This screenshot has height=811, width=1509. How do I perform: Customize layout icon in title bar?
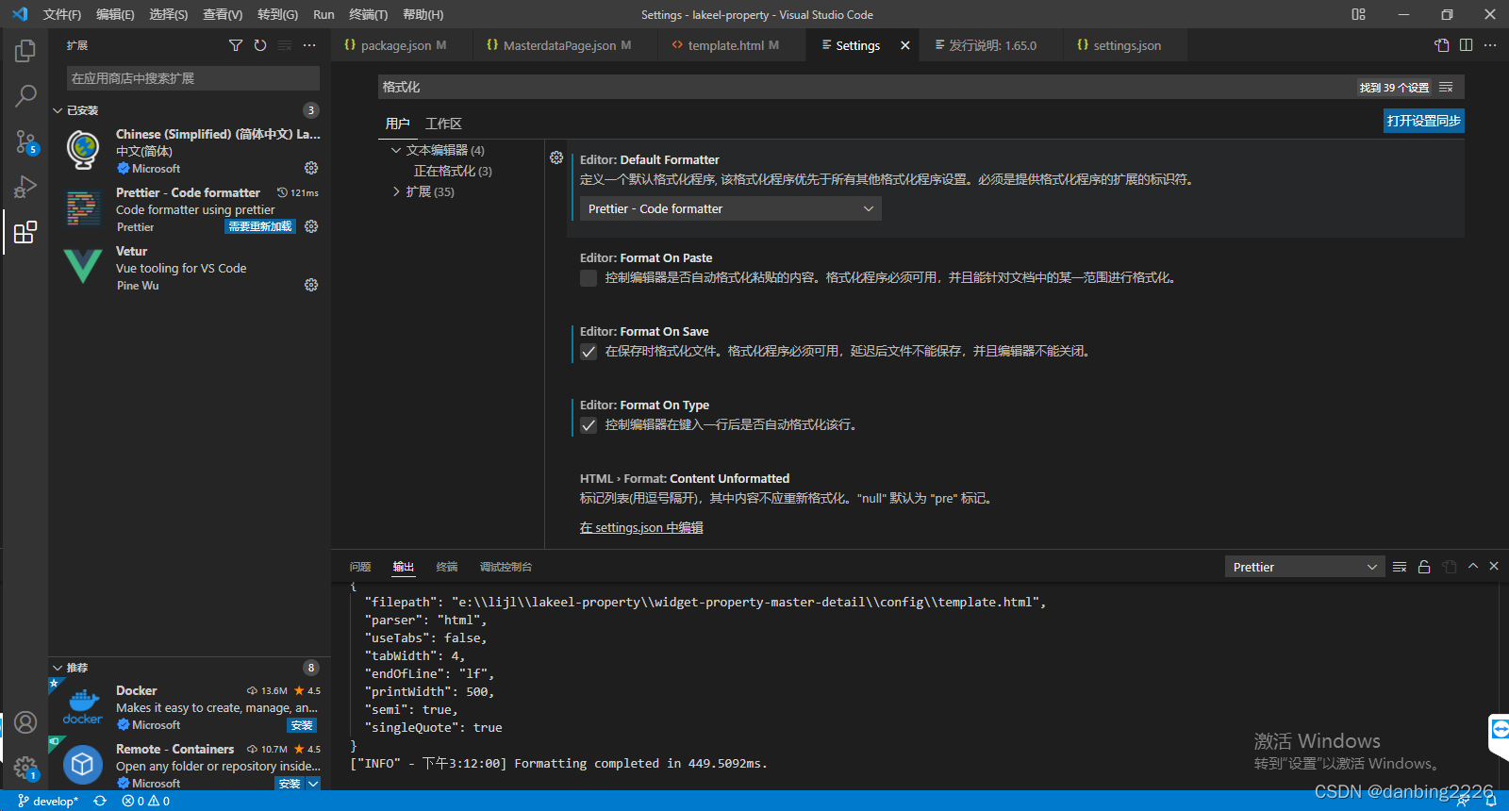point(1358,14)
